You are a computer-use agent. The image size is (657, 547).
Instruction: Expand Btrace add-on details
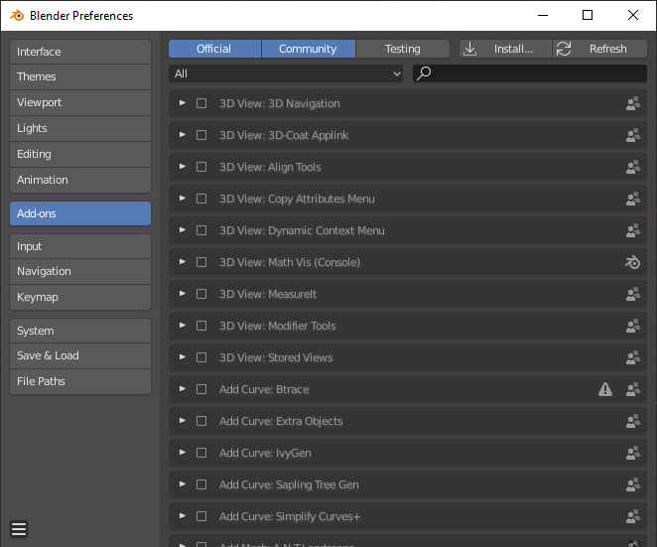[183, 389]
